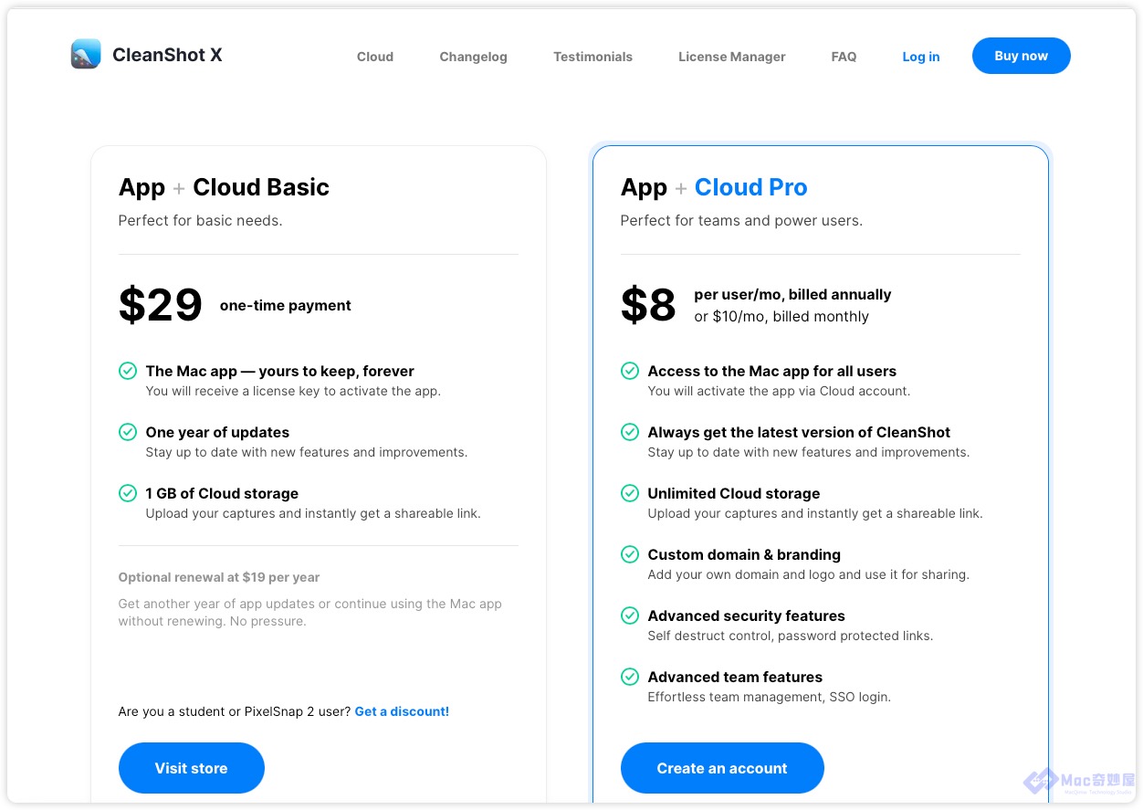Click the One year of updates title
The image size is (1143, 810).
[x=217, y=432]
